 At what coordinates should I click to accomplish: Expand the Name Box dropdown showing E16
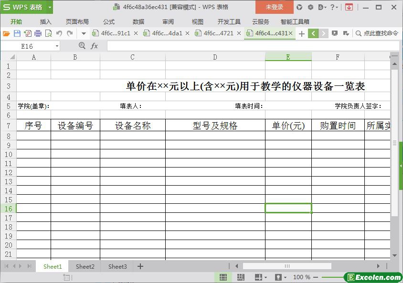pyautogui.click(x=57, y=46)
